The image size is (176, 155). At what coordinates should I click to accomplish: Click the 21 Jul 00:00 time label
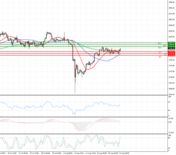pos(23,153)
